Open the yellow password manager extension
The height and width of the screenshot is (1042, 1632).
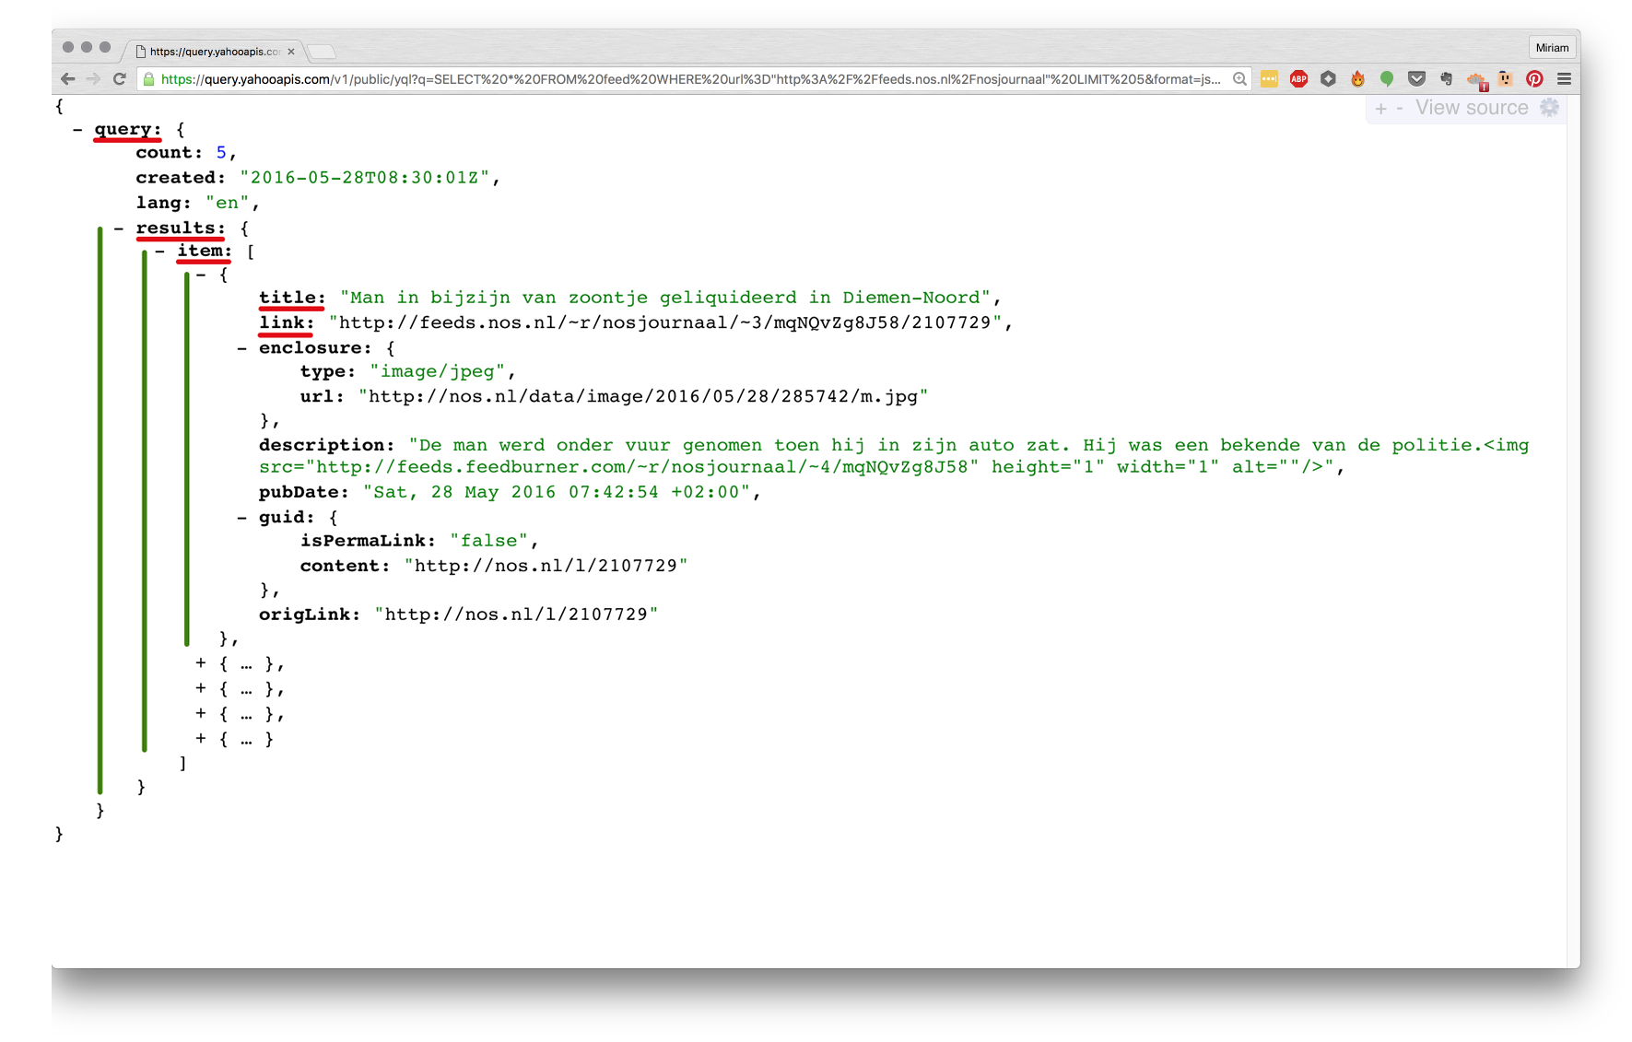[1269, 79]
